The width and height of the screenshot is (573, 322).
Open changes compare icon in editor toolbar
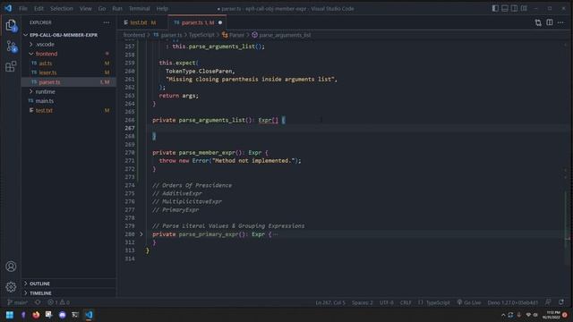coord(538,22)
